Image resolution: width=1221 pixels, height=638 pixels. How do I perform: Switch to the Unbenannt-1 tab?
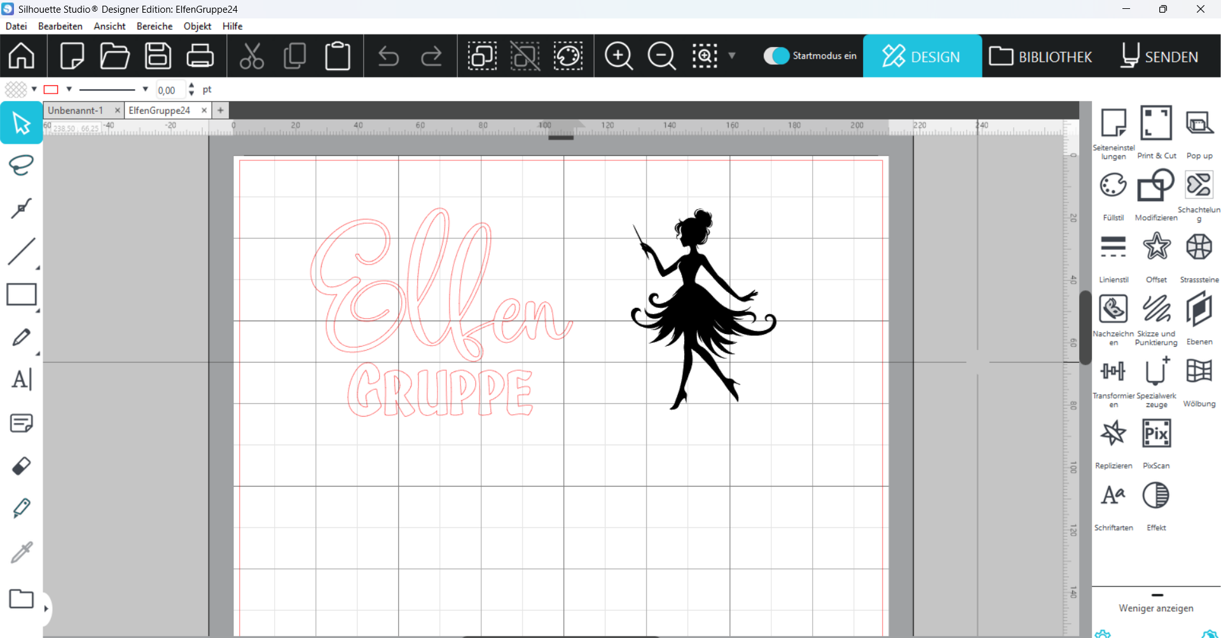pyautogui.click(x=76, y=110)
